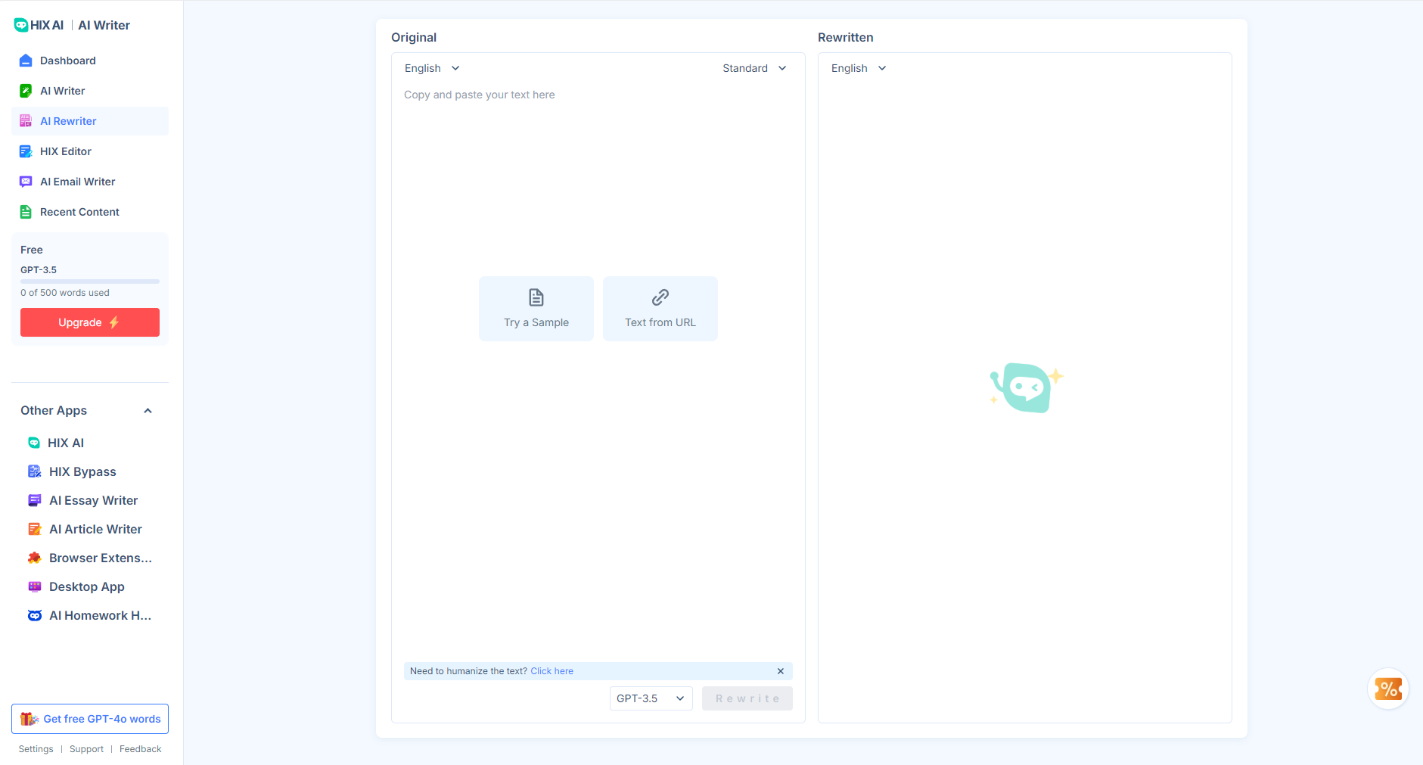This screenshot has width=1423, height=765.
Task: Open the Rewritten language English dropdown
Action: [859, 68]
